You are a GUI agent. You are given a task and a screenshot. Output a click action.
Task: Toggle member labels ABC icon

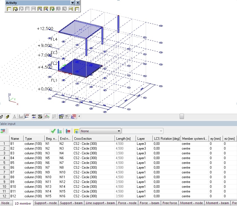tap(40, 116)
